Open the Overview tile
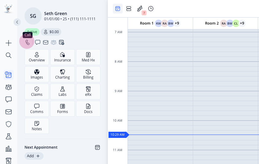This screenshot has width=259, height=164. coord(37,57)
